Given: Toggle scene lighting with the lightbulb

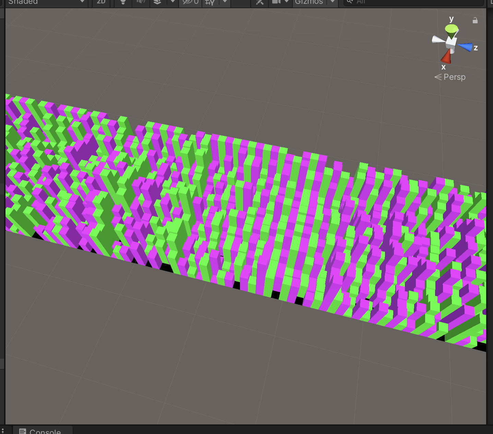Looking at the screenshot, I should 123,2.
